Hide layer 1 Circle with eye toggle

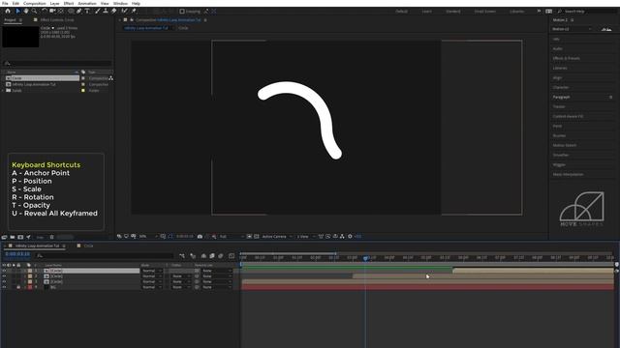click(4, 271)
